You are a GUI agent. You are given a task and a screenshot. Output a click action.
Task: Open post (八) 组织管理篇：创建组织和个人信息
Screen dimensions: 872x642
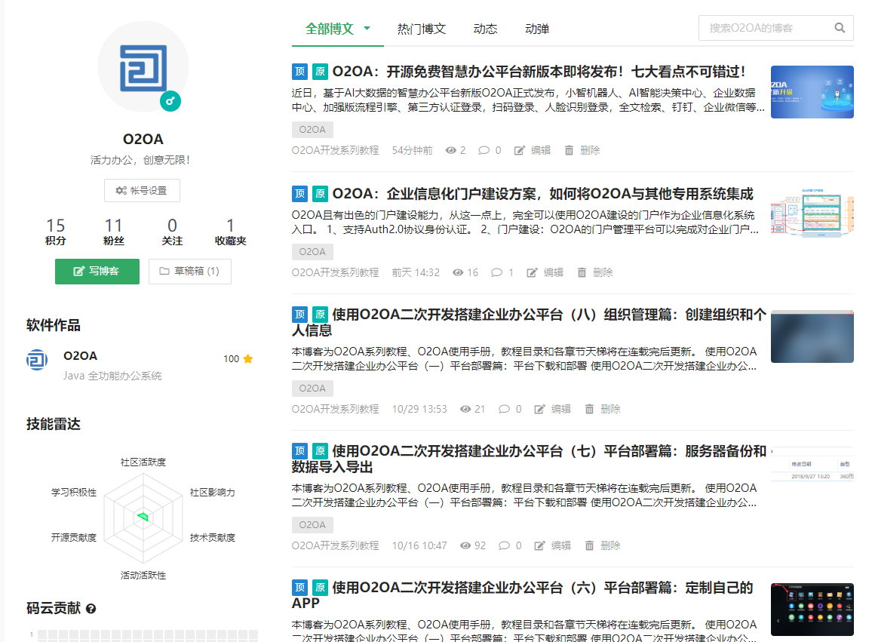(x=529, y=322)
